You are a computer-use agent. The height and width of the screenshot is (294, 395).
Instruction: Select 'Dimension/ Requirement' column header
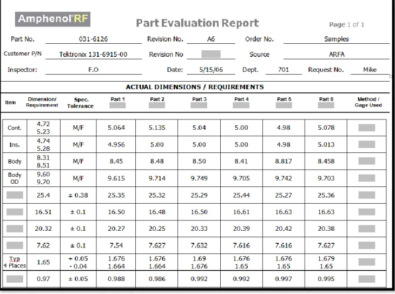point(42,102)
